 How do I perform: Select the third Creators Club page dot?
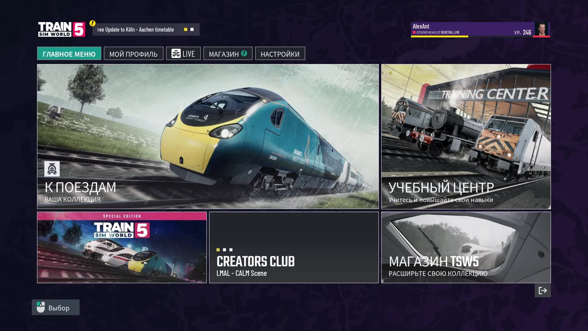click(231, 250)
